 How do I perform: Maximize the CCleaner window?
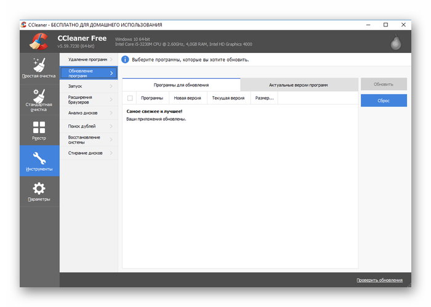[385, 25]
